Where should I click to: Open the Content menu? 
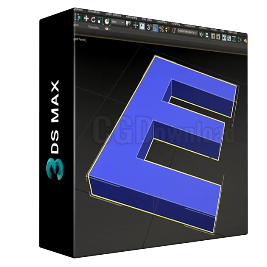point(203,28)
